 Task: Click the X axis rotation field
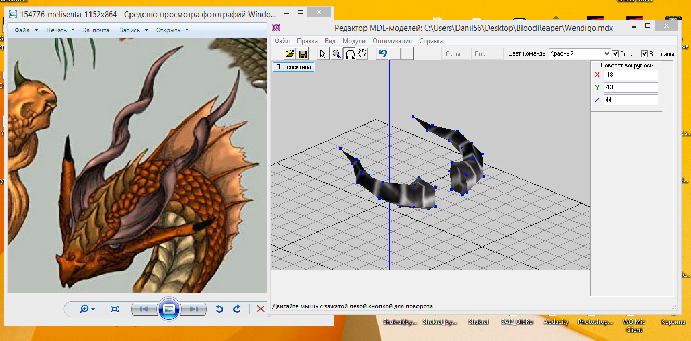[631, 75]
